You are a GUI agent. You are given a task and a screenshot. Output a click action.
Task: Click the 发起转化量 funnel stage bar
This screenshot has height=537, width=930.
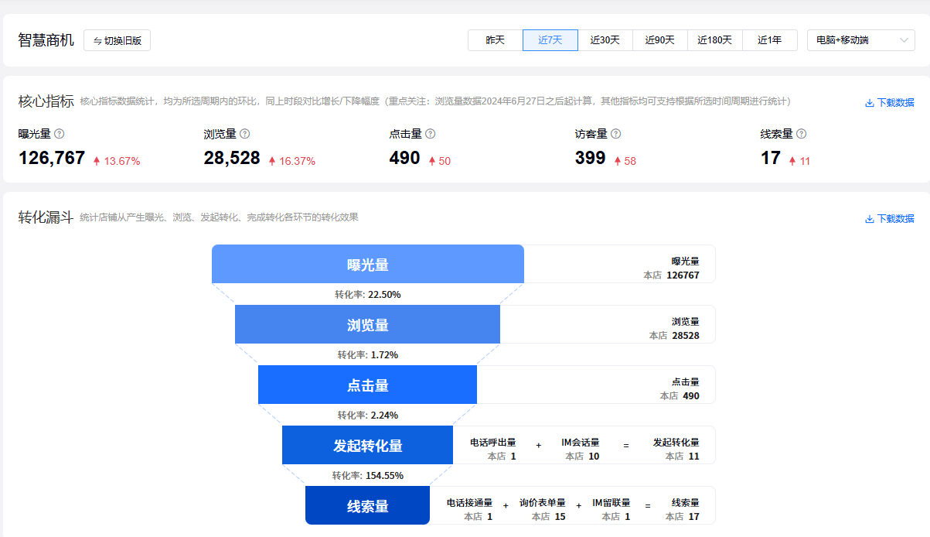[x=368, y=446]
